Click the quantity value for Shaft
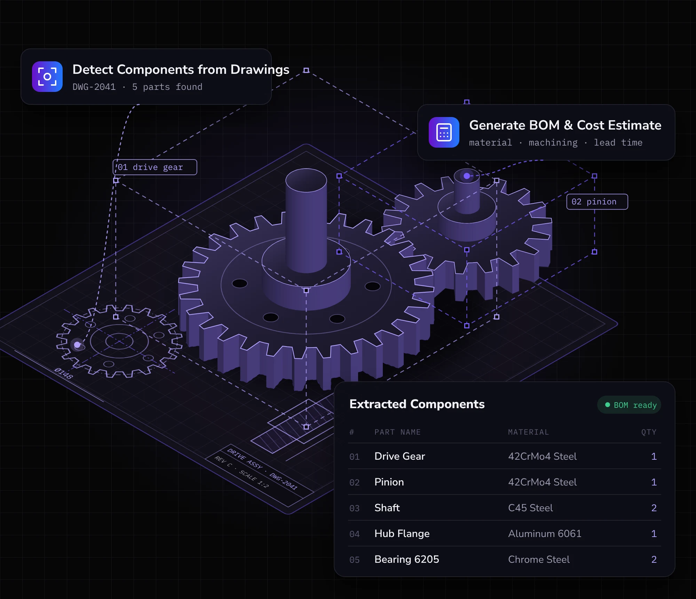The height and width of the screenshot is (599, 696). 654,508
